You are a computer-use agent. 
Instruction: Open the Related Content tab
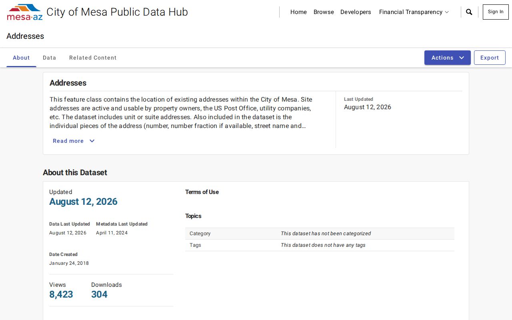tap(93, 58)
